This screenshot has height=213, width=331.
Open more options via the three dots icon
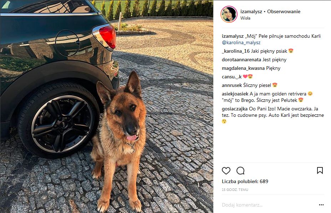pos(321,205)
